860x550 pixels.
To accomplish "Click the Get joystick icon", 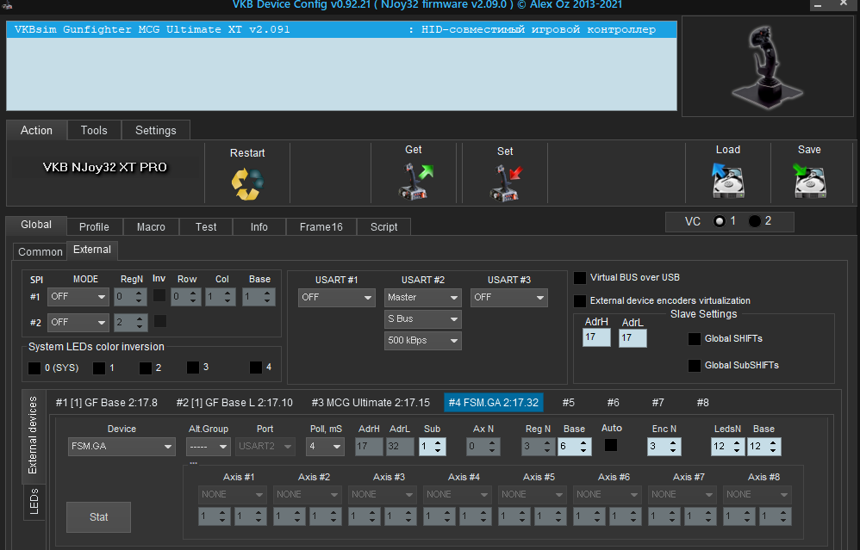I will click(x=414, y=182).
